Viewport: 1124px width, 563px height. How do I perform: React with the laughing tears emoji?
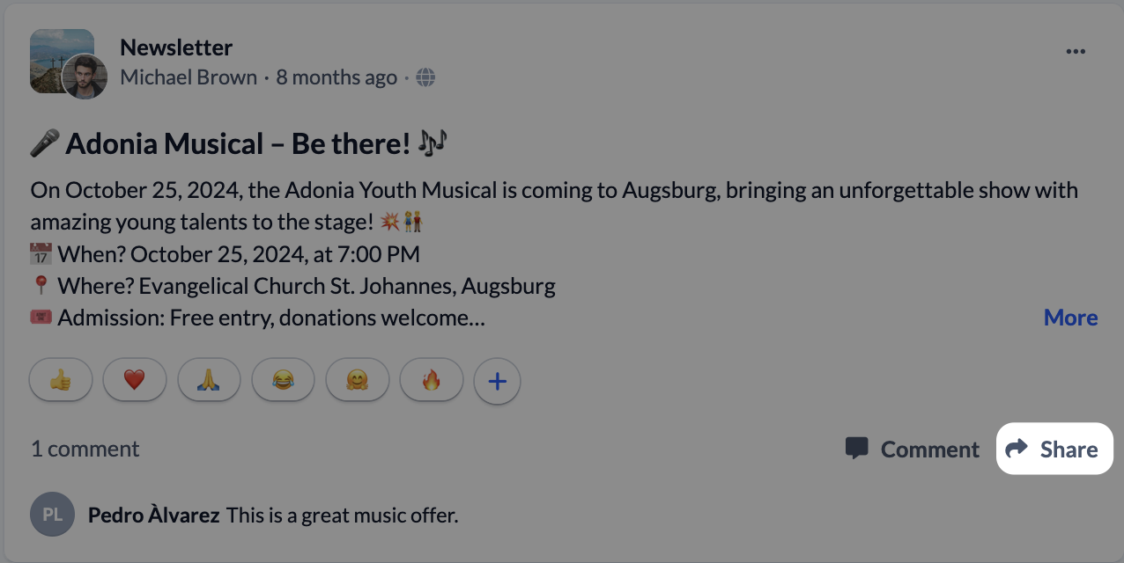(283, 381)
